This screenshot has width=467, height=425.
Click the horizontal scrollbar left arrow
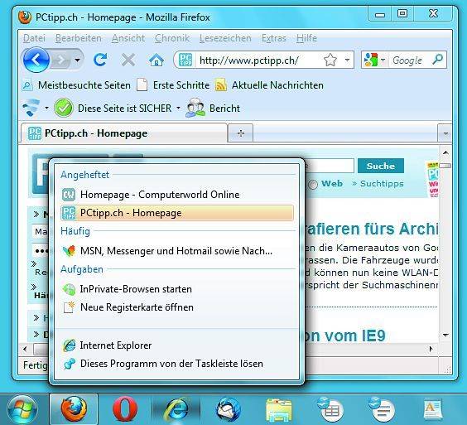(x=25, y=349)
